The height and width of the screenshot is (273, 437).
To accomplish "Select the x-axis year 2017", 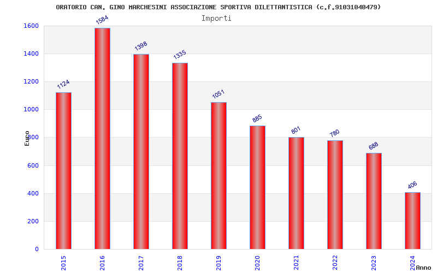I will [x=141, y=263].
